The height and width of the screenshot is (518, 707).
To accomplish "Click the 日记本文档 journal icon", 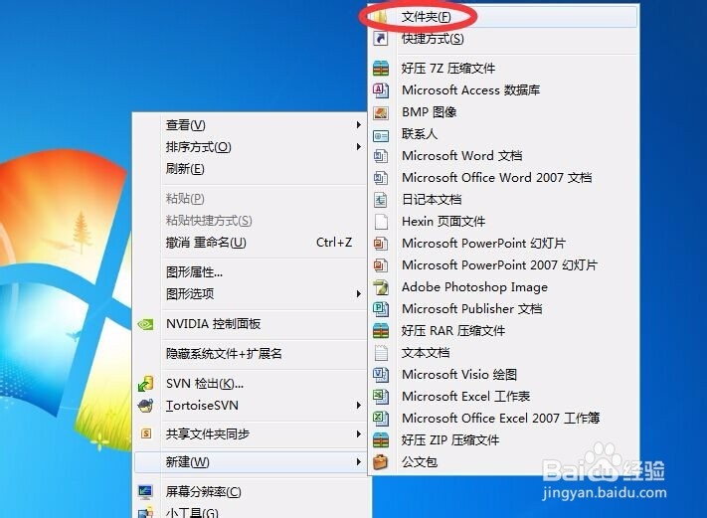I will point(381,199).
